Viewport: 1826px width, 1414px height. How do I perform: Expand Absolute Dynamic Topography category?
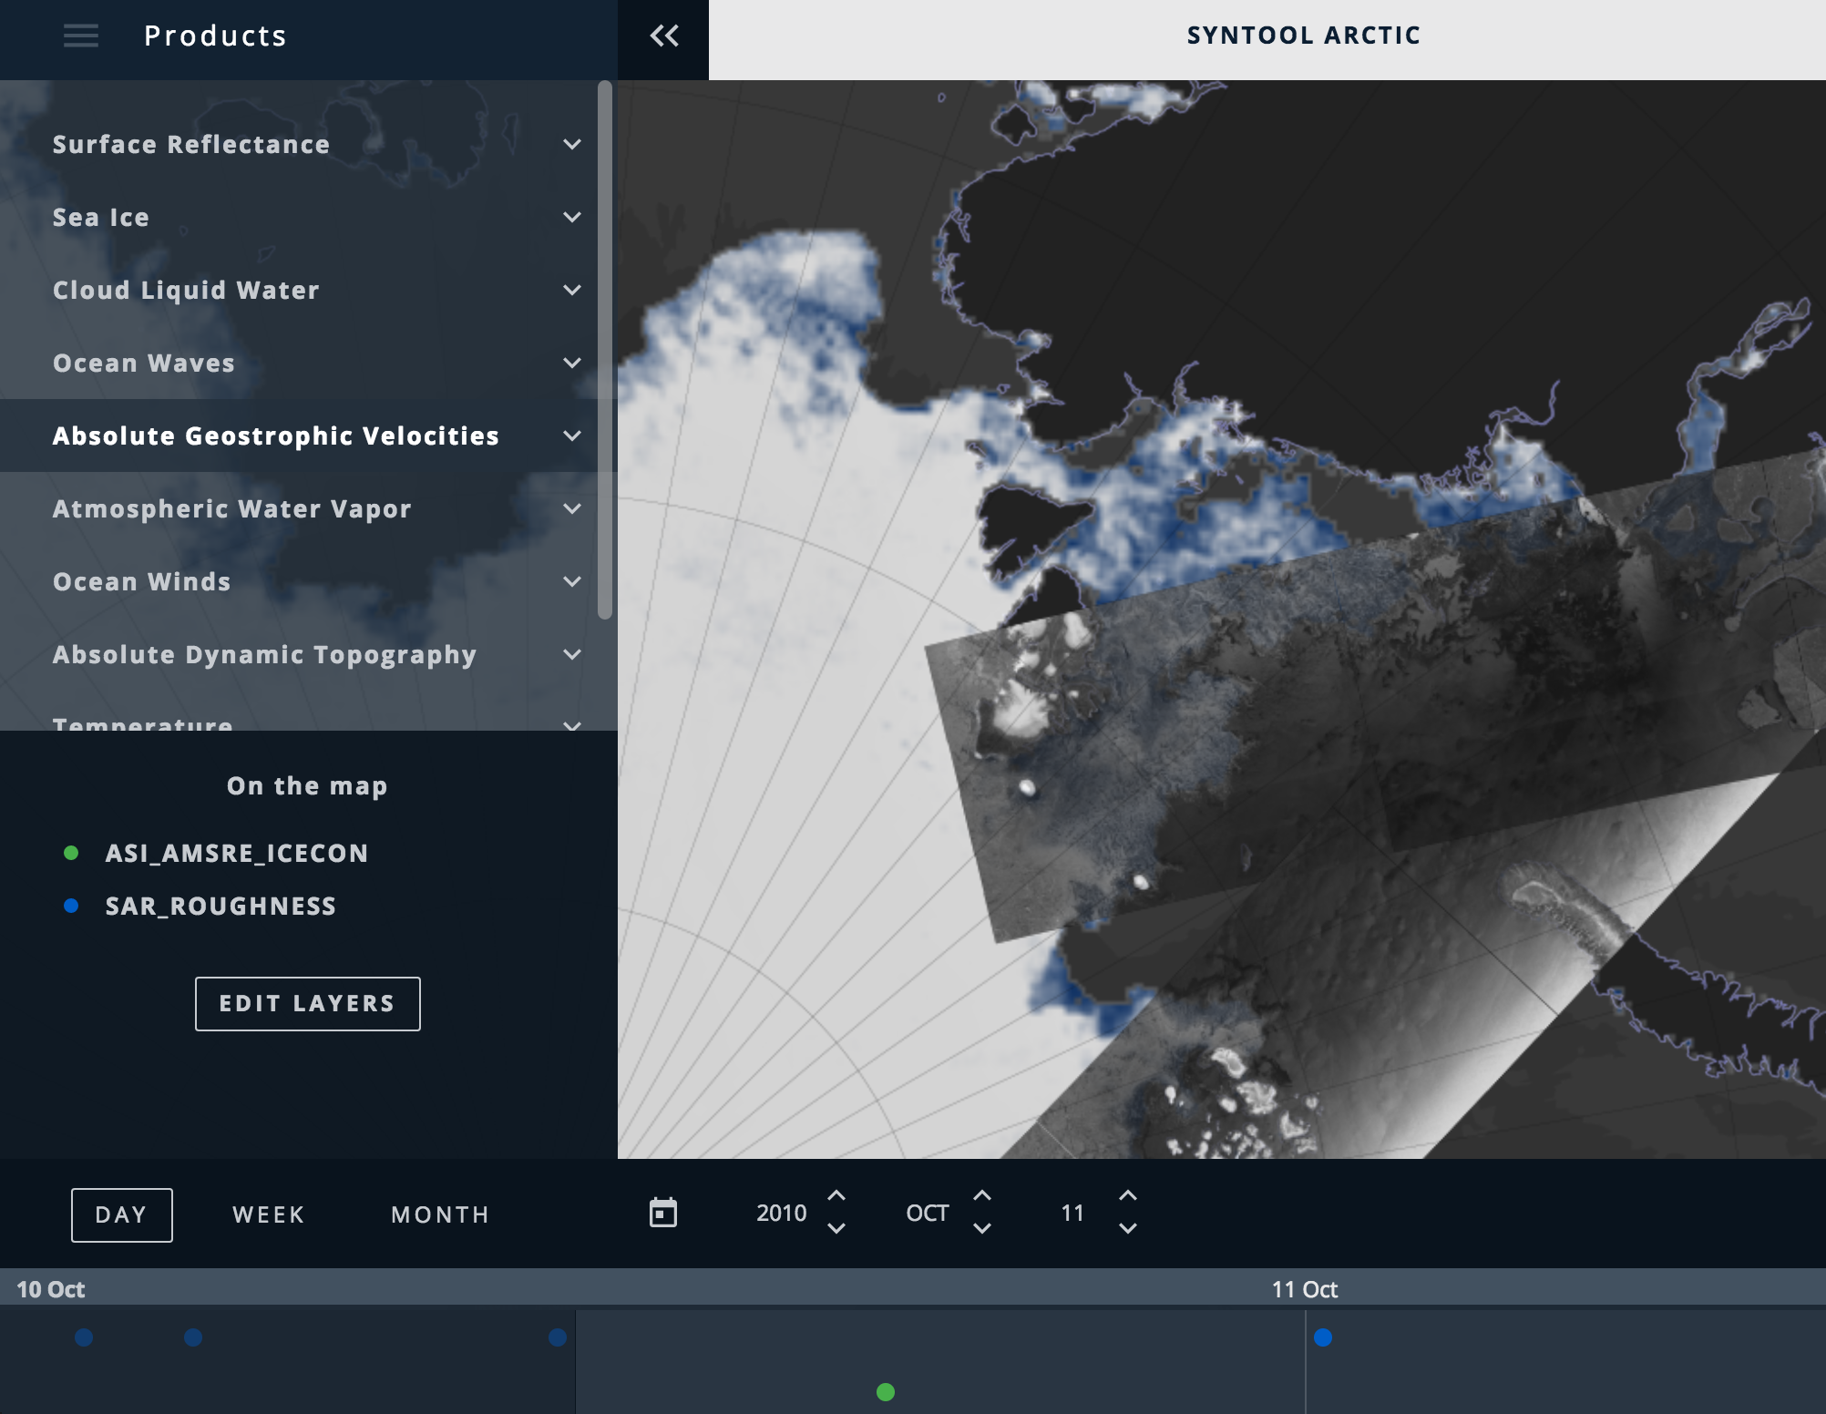click(572, 654)
